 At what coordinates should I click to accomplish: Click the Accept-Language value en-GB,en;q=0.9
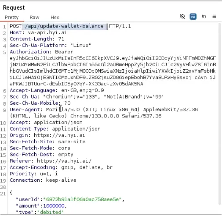(x=83, y=90)
